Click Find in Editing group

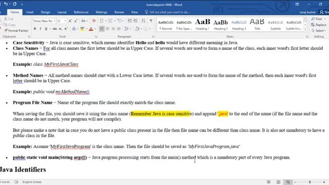[319, 19]
